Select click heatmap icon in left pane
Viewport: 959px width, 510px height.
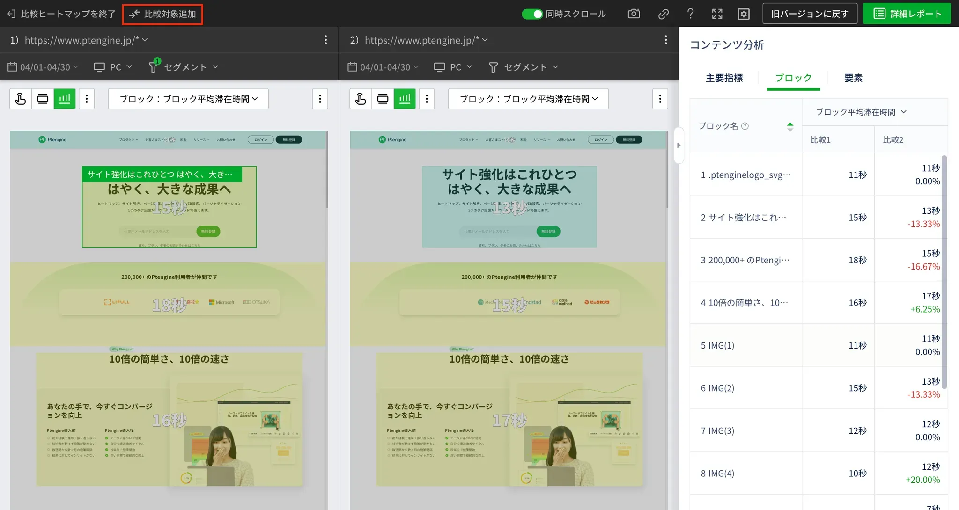[x=21, y=99]
